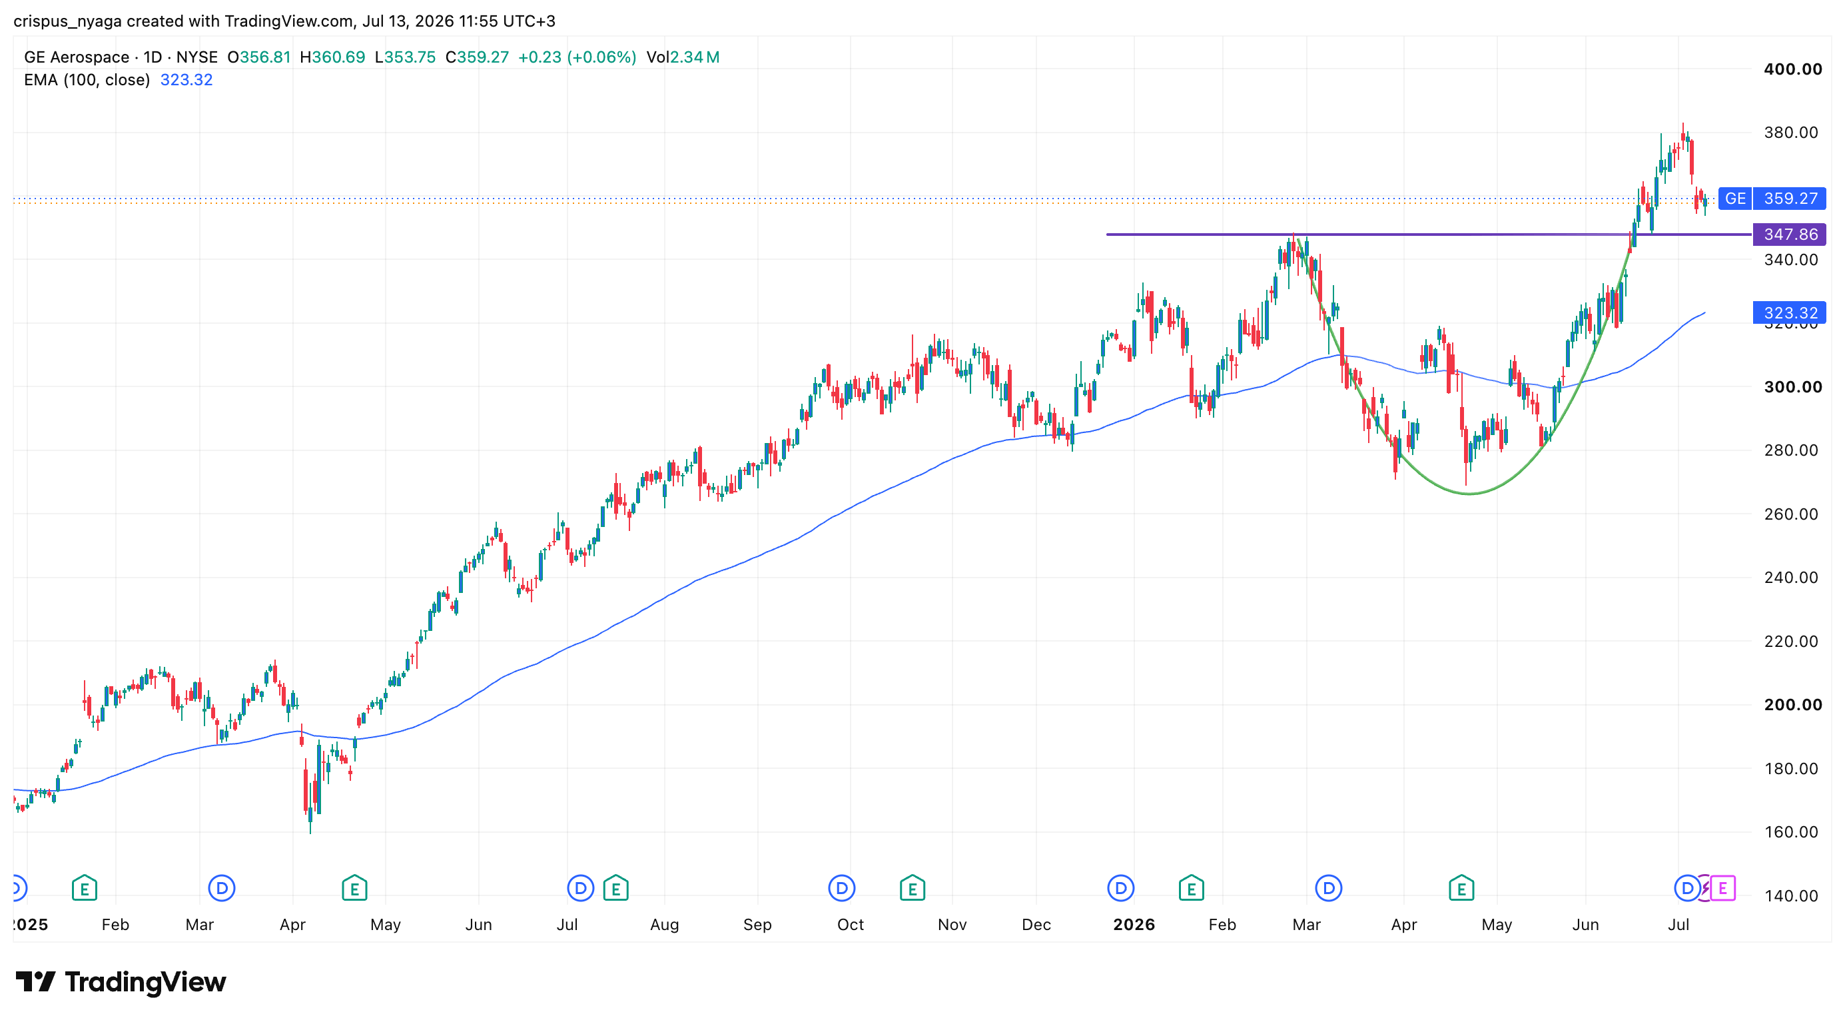Click the low value L353.75

406,57
